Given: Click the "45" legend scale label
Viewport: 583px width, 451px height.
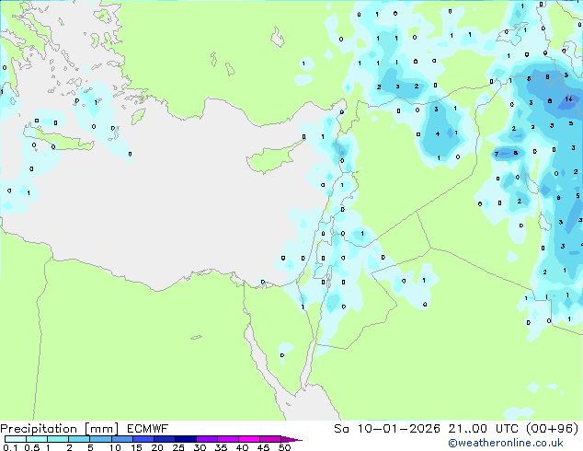Looking at the screenshot, I should click(263, 447).
